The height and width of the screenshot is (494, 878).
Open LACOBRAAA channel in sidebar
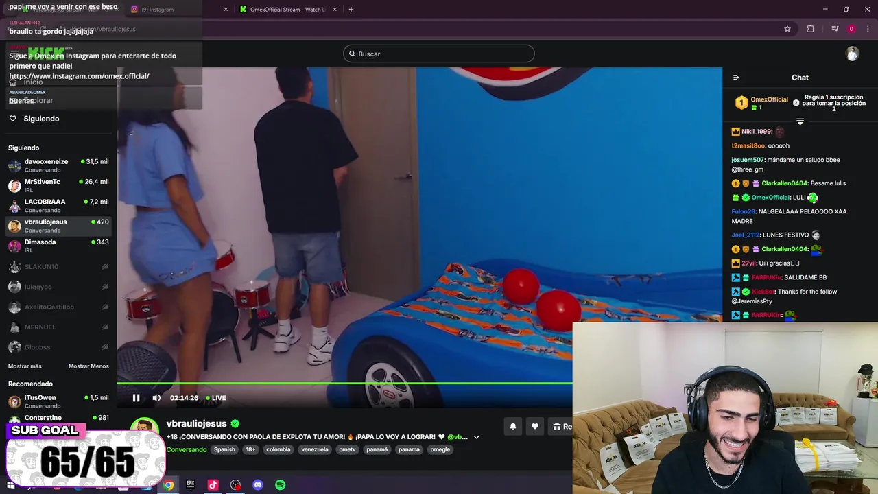click(x=58, y=205)
